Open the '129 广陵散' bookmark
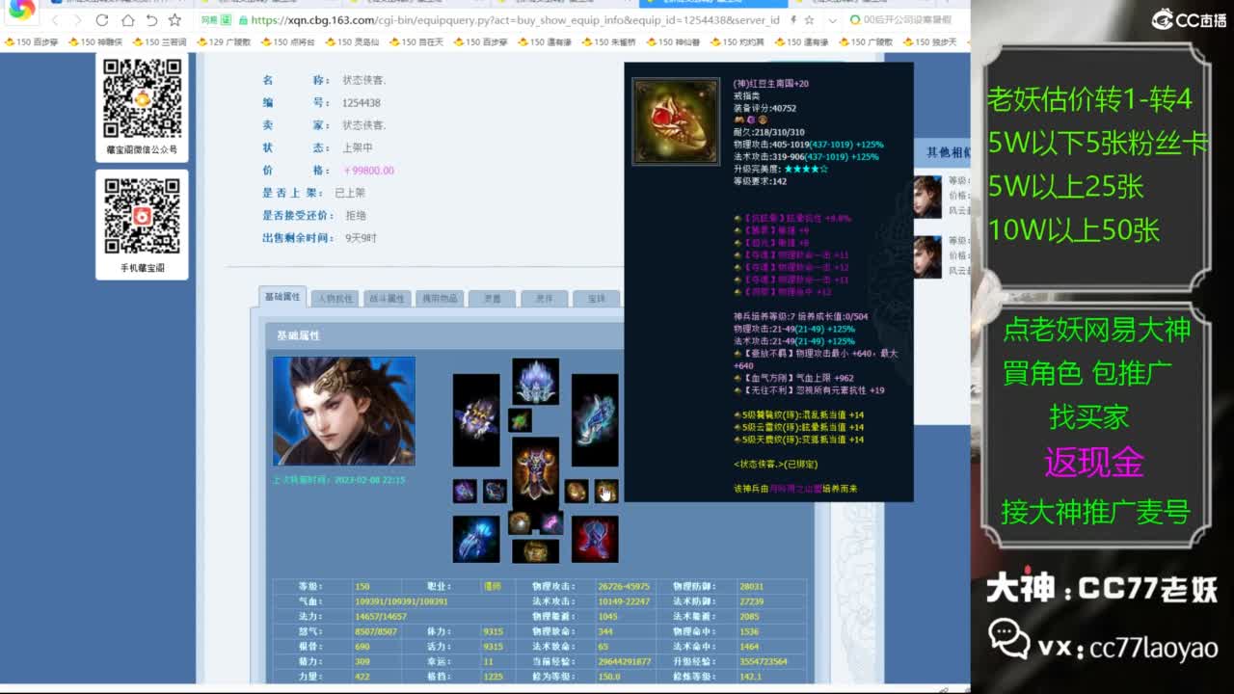 [223, 42]
